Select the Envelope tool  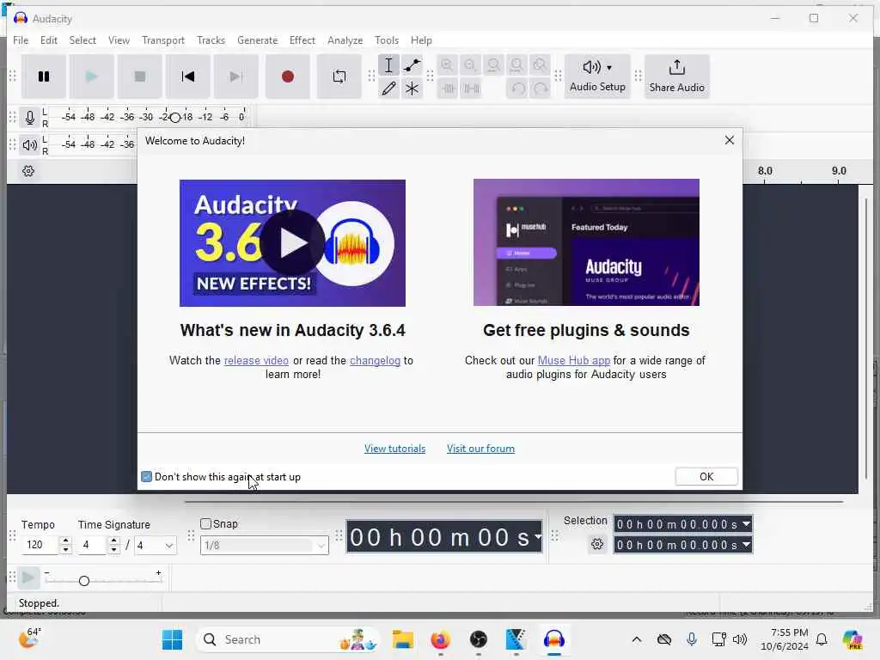(x=412, y=65)
